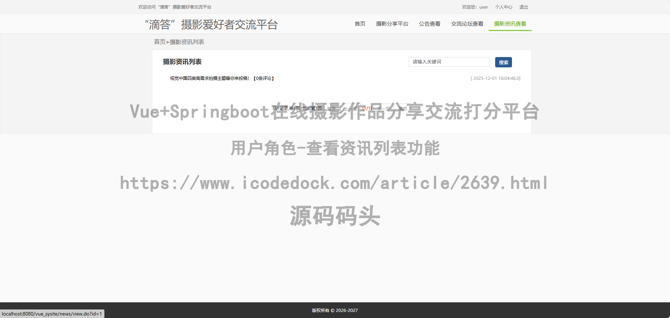Jump to 尾页 in pagination
The height and width of the screenshot is (318, 670).
pyautogui.click(x=403, y=109)
